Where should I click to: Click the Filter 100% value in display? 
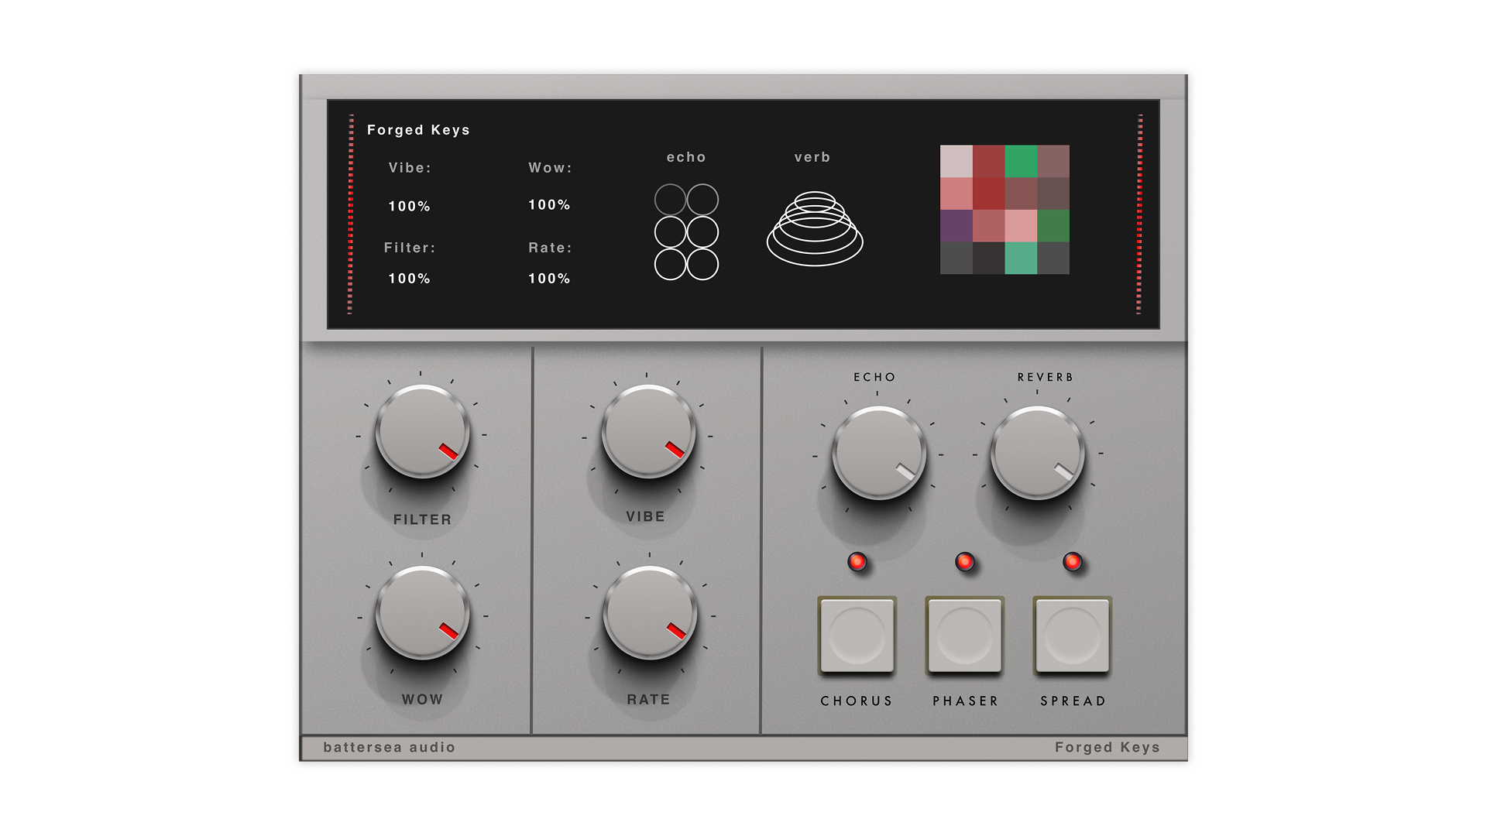(409, 278)
